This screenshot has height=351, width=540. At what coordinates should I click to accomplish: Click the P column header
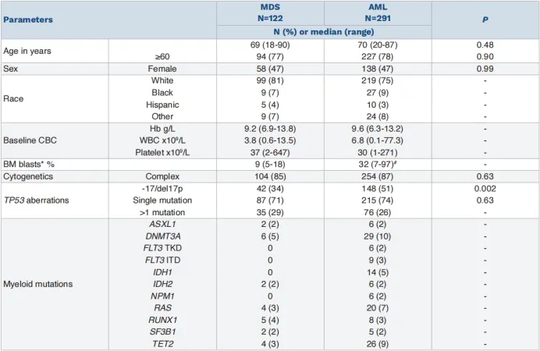point(485,19)
